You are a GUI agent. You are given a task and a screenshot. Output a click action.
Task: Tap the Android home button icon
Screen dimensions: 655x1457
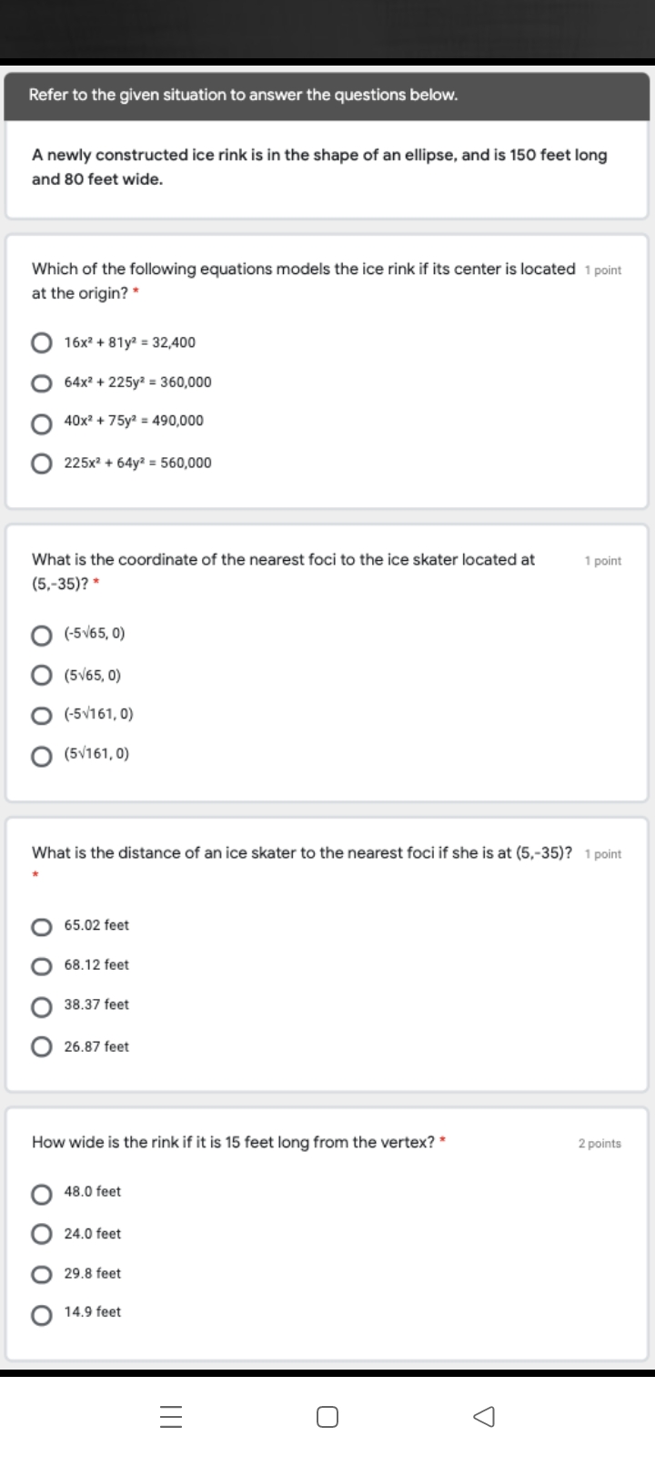327,1417
